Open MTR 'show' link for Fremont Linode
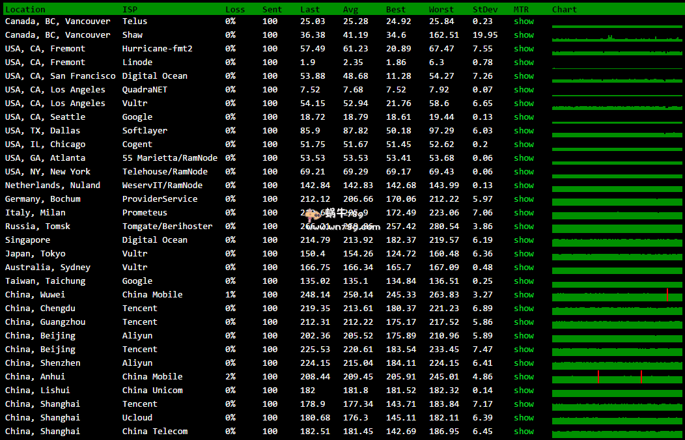685x440 pixels. click(524, 62)
